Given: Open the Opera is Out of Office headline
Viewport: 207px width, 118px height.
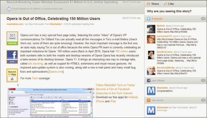Looking at the screenshot, I should (53, 19).
